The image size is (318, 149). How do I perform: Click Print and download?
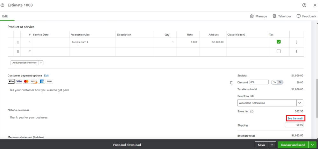pyautogui.click(x=127, y=145)
